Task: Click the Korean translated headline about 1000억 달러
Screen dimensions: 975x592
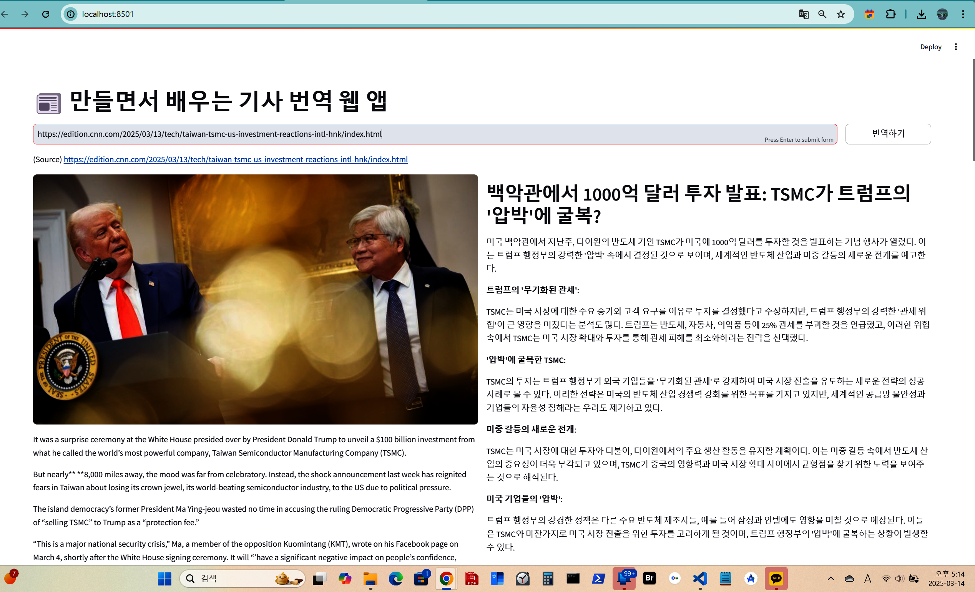Action: coord(699,204)
